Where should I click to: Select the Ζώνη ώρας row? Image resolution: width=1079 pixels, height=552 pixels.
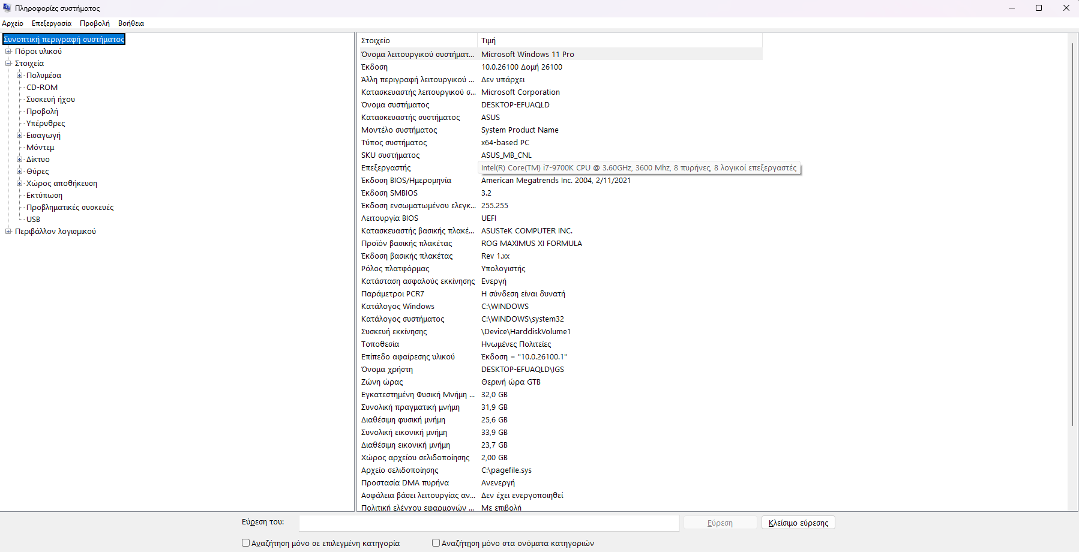[560, 382]
